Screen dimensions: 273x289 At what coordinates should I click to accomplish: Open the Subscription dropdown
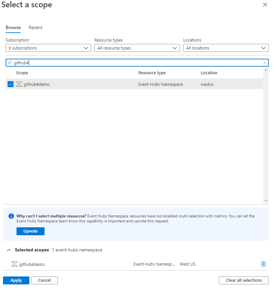(x=48, y=48)
